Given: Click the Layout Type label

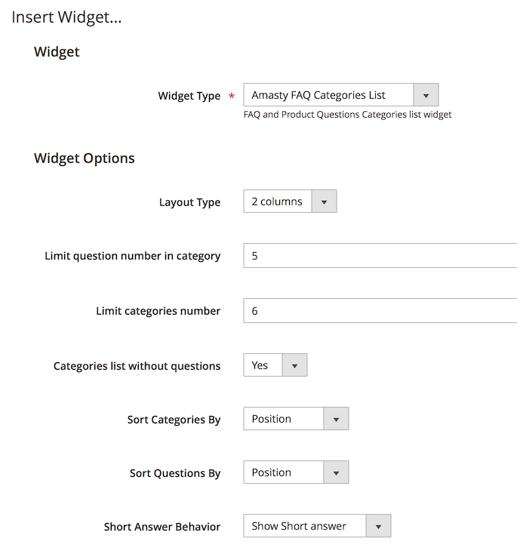Looking at the screenshot, I should [189, 202].
